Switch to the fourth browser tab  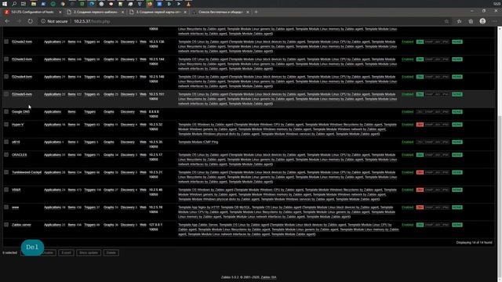[220, 12]
